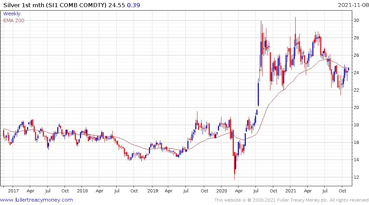
Task: Click the 2019 year label on time axis
Action: pyautogui.click(x=153, y=191)
